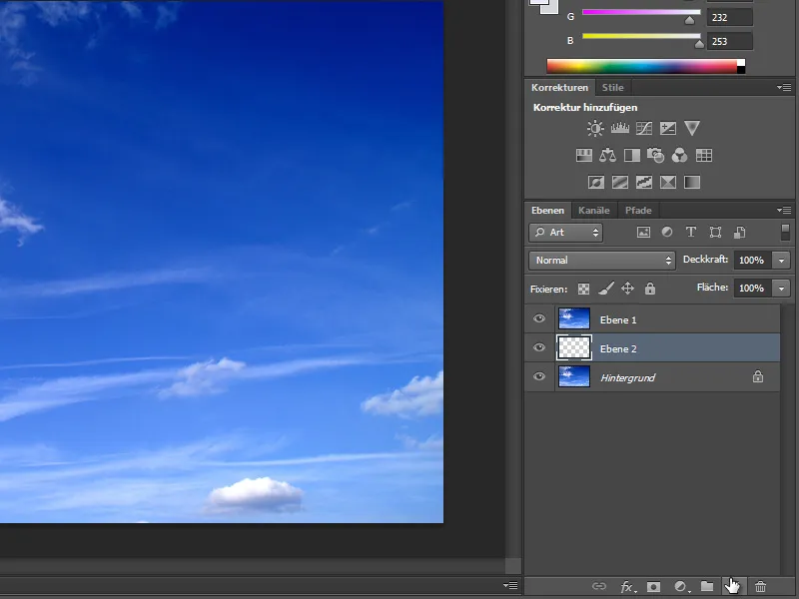Screen dimensions: 799x599
Task: Hide the Hintergrund layer
Action: (x=539, y=377)
